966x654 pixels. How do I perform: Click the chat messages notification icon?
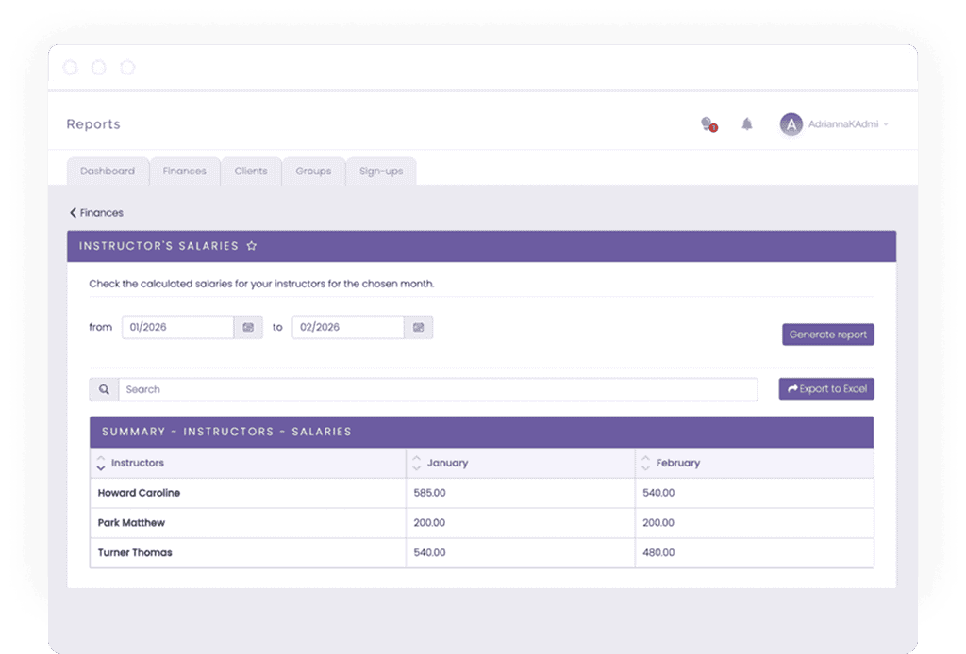(x=707, y=123)
